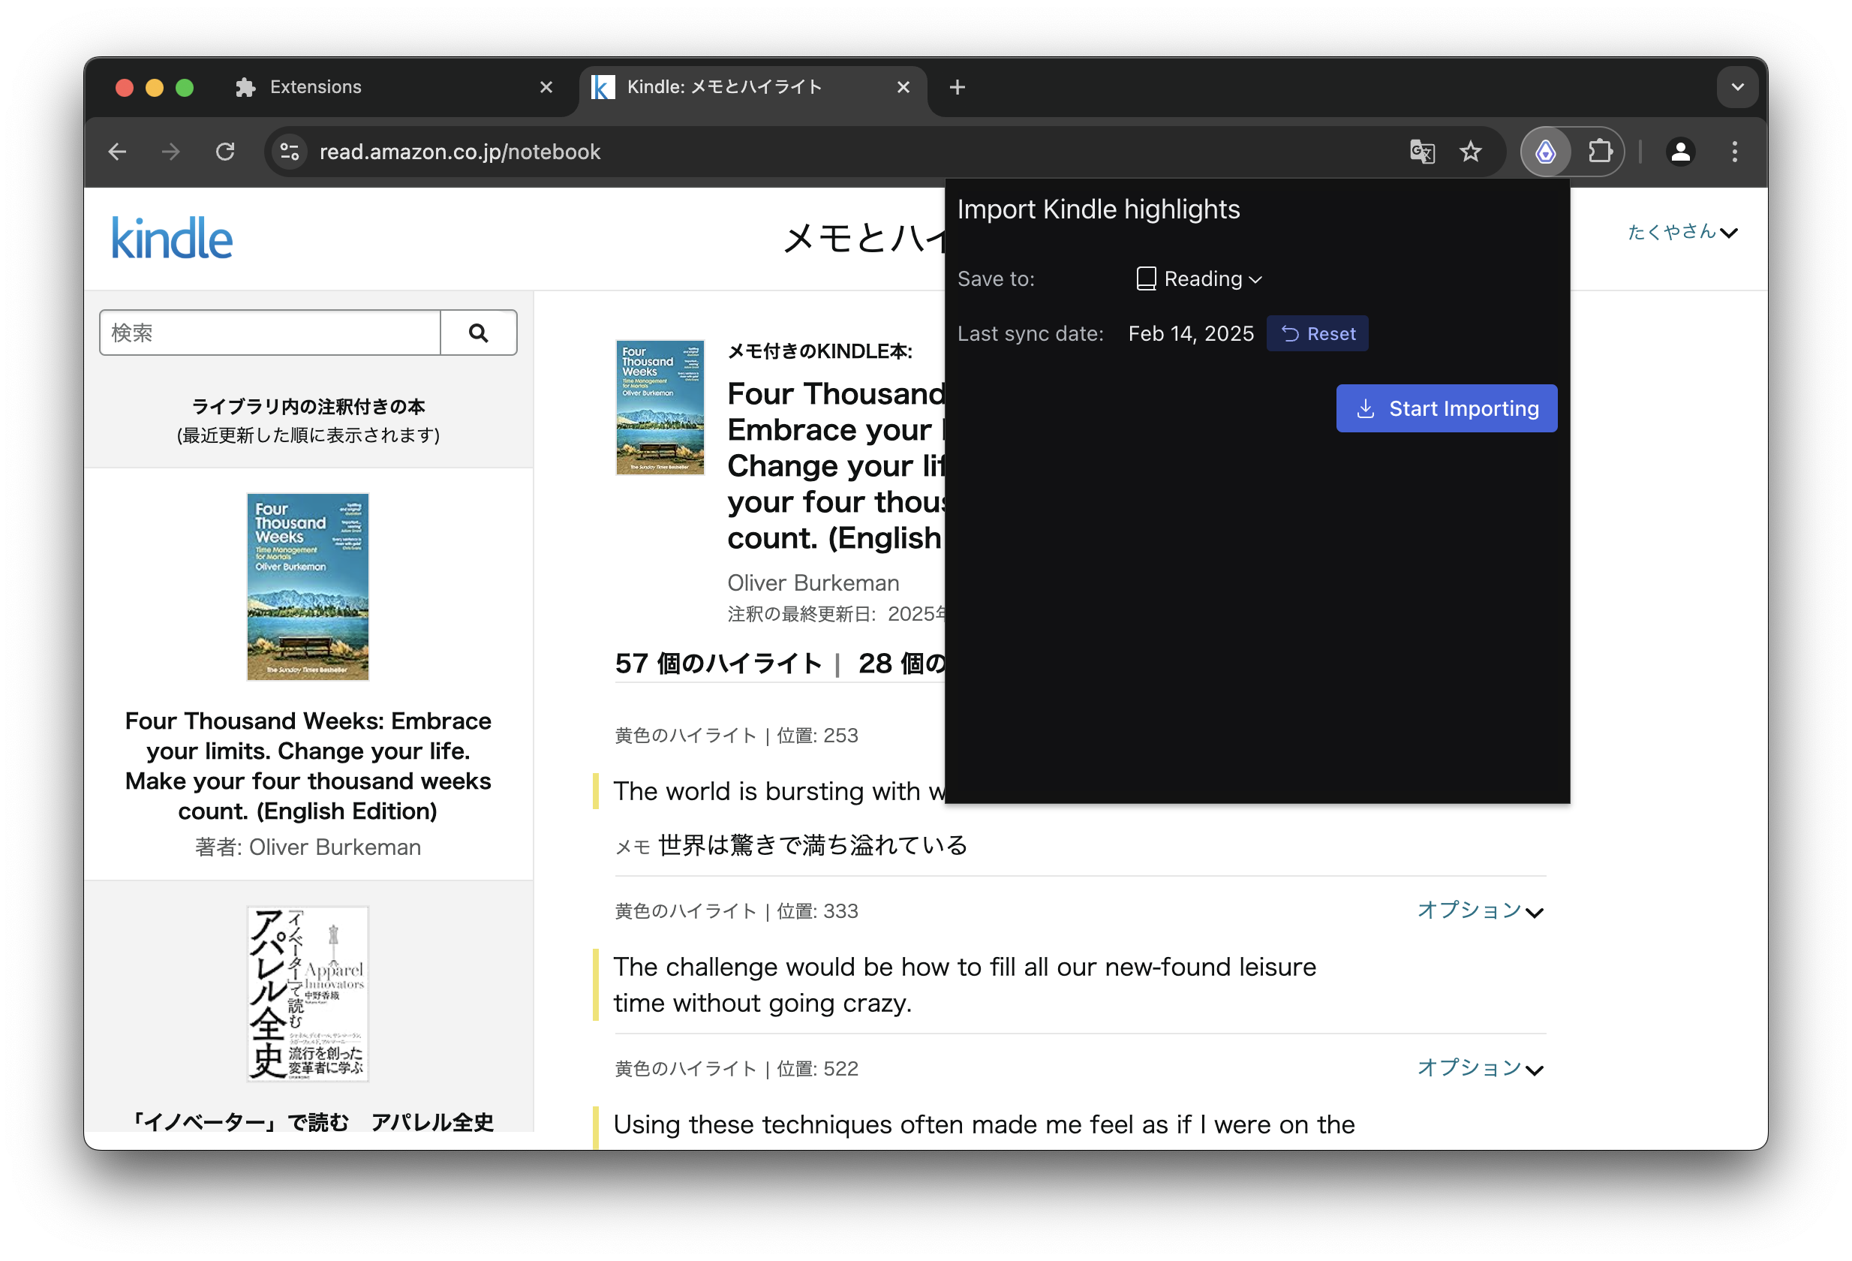Expand オプション for the highlight at position 522
The height and width of the screenshot is (1261, 1852).
point(1480,1068)
